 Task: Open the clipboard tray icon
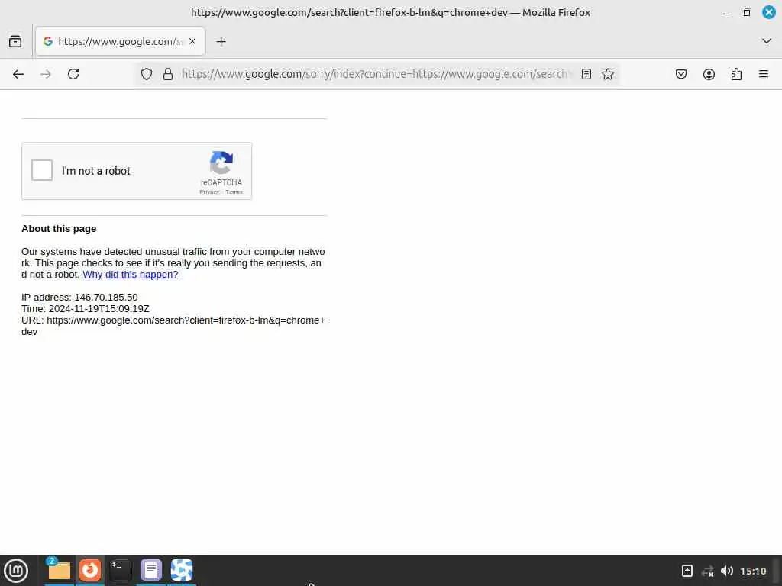click(687, 571)
